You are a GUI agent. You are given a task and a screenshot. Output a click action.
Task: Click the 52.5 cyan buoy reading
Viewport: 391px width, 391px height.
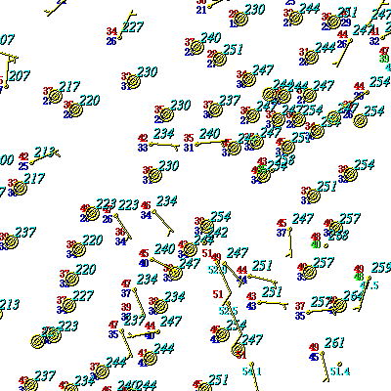pyautogui.click(x=228, y=311)
